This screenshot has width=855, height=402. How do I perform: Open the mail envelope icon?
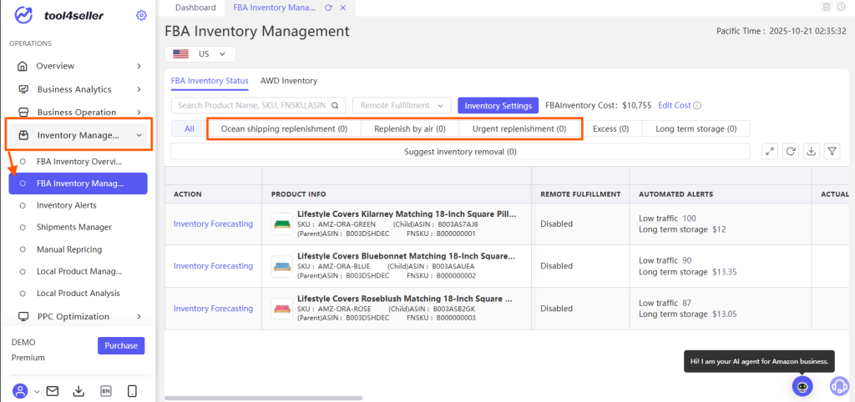tap(53, 390)
